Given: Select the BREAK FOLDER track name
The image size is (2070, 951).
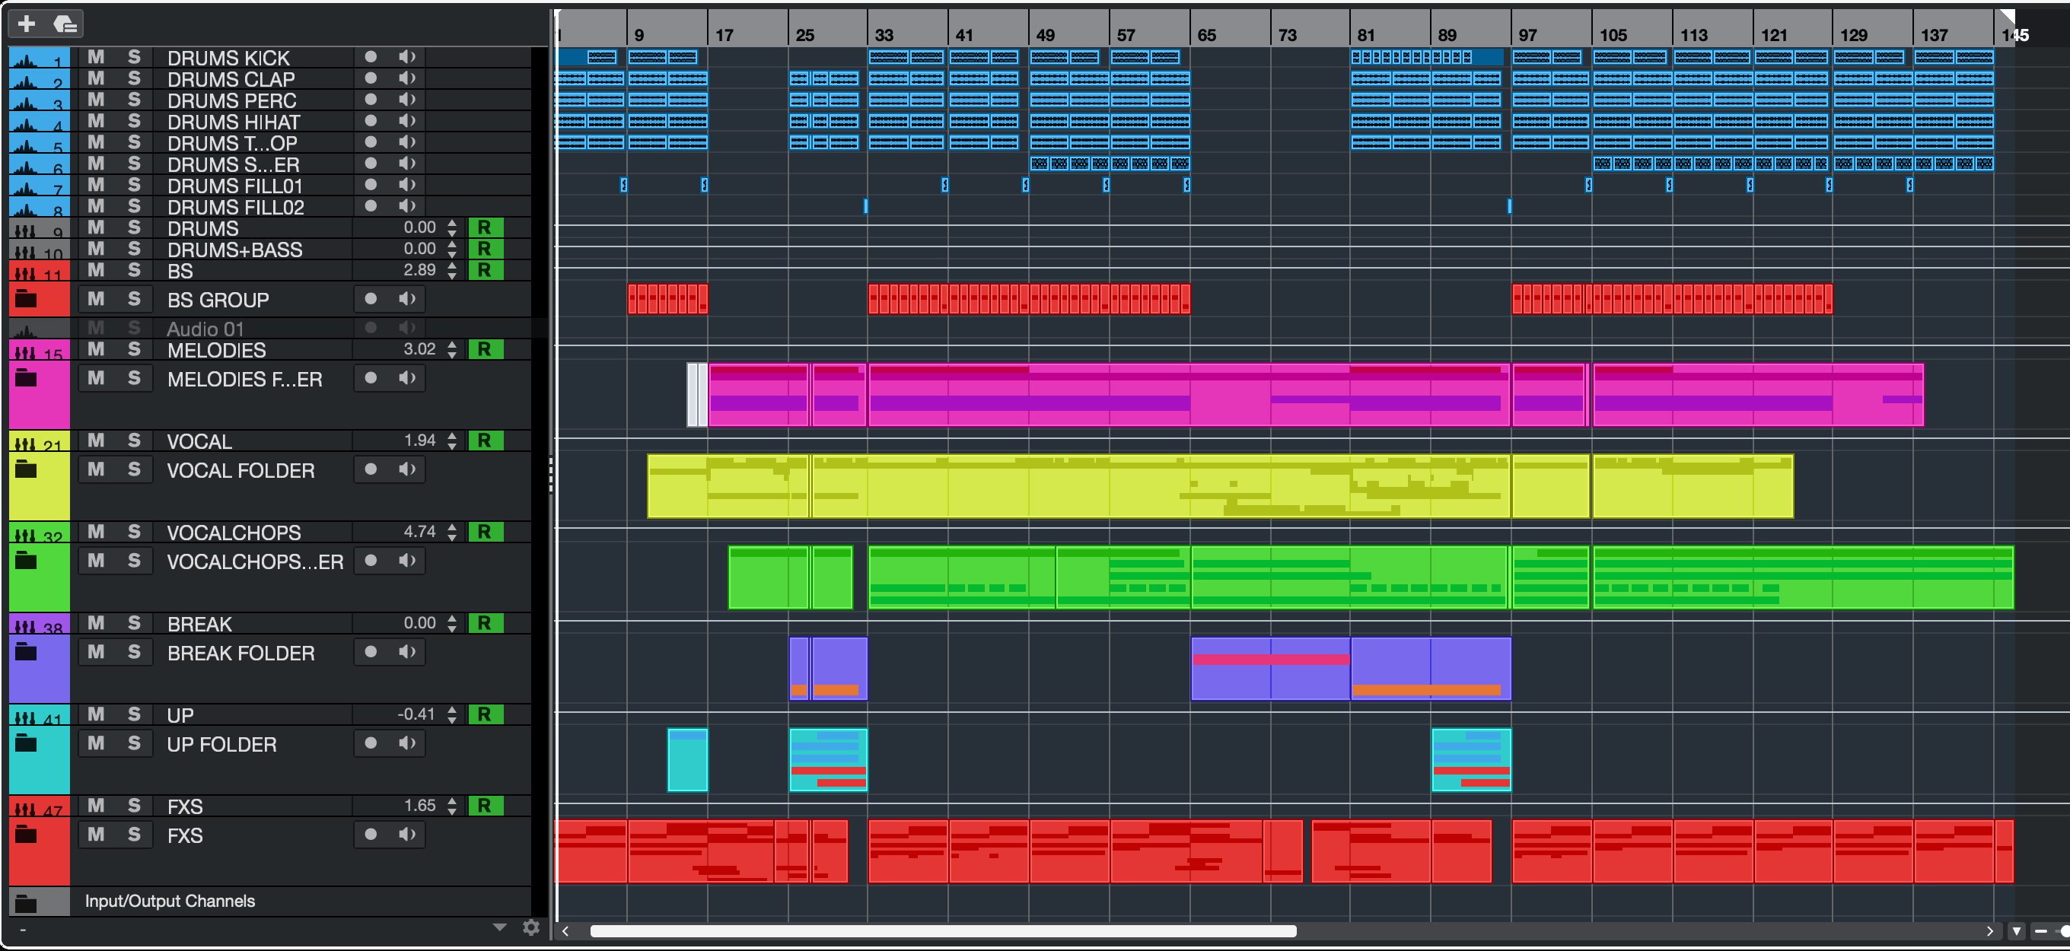Looking at the screenshot, I should point(240,653).
